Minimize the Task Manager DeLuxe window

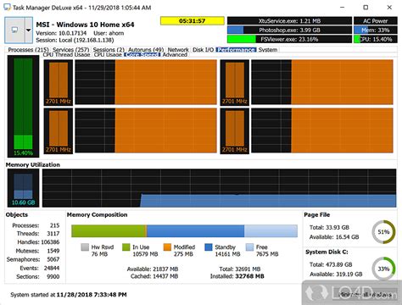342,8
